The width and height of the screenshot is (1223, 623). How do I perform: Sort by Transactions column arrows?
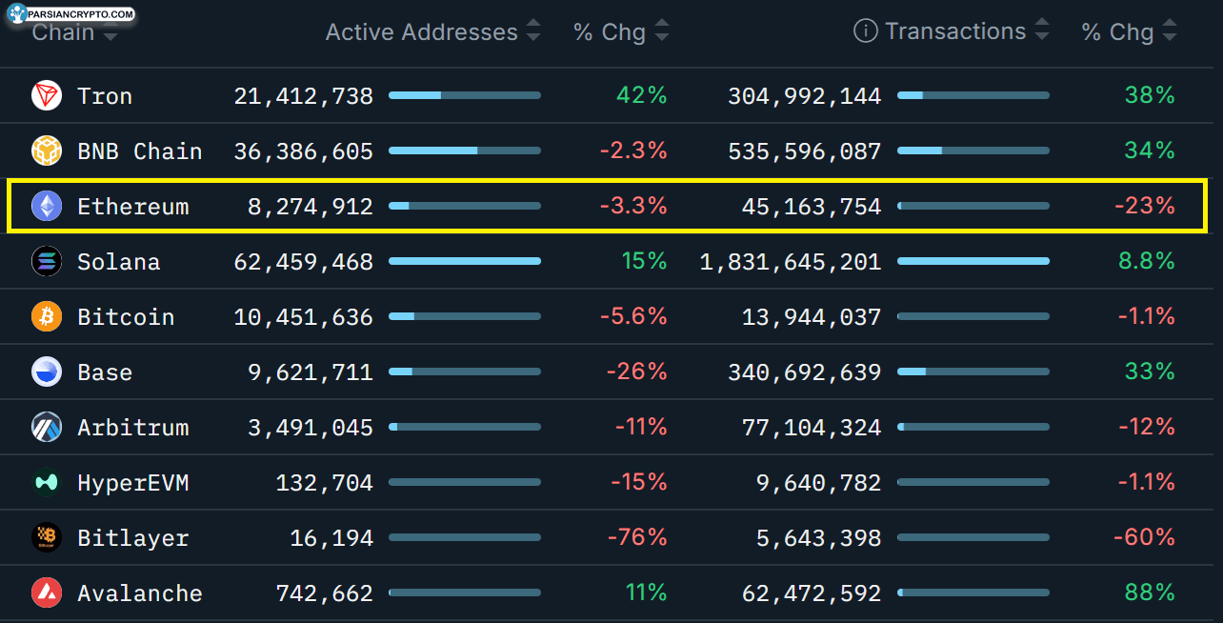(x=1042, y=31)
